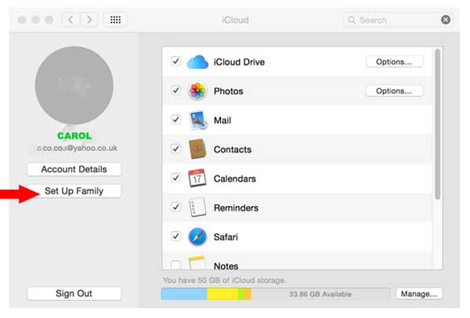Image resolution: width=470 pixels, height=318 pixels.
Task: Uncheck the iCloud Drive checkbox
Action: [176, 61]
